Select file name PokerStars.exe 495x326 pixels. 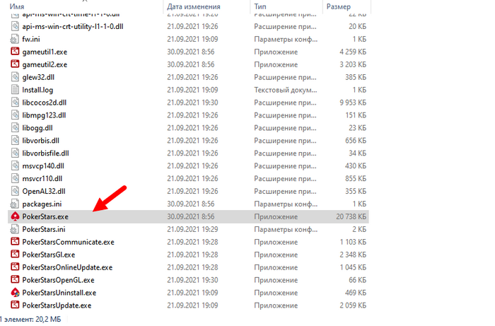[x=45, y=217]
